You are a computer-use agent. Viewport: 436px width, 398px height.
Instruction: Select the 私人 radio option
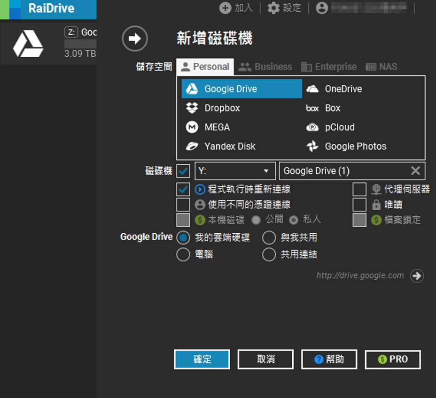[x=294, y=220]
